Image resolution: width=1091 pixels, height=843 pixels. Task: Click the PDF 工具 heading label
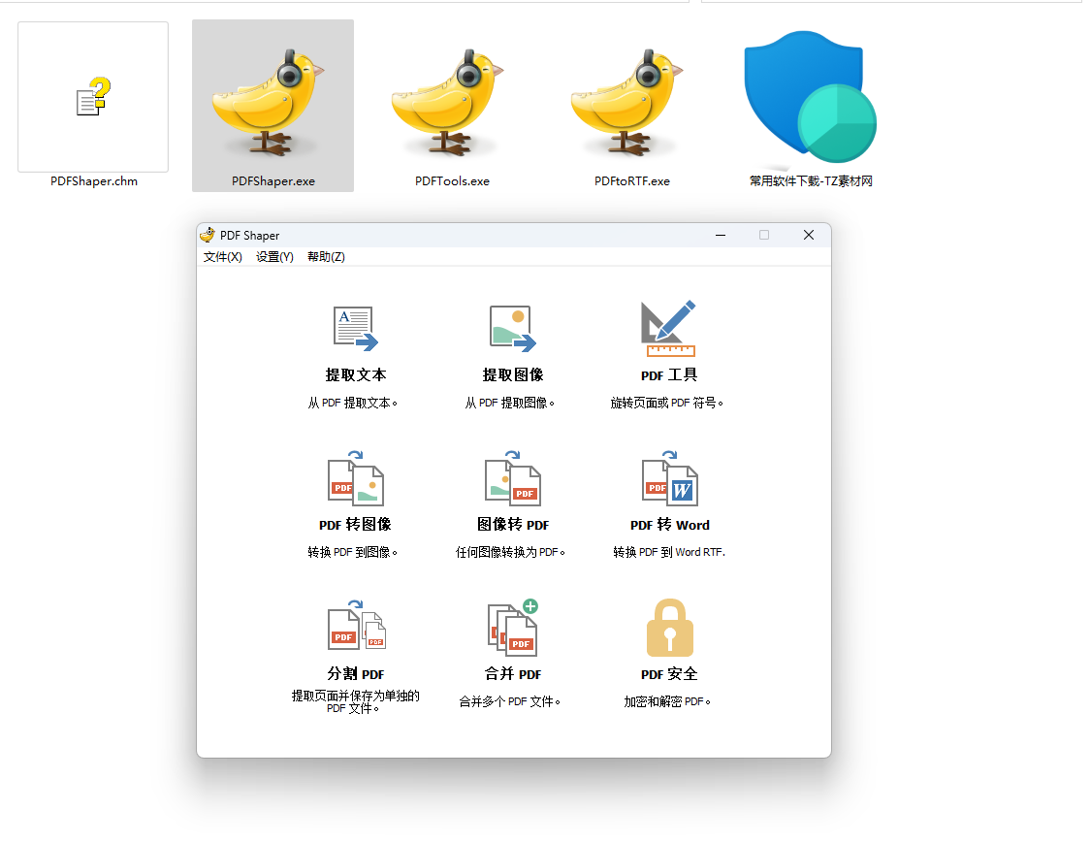(669, 375)
